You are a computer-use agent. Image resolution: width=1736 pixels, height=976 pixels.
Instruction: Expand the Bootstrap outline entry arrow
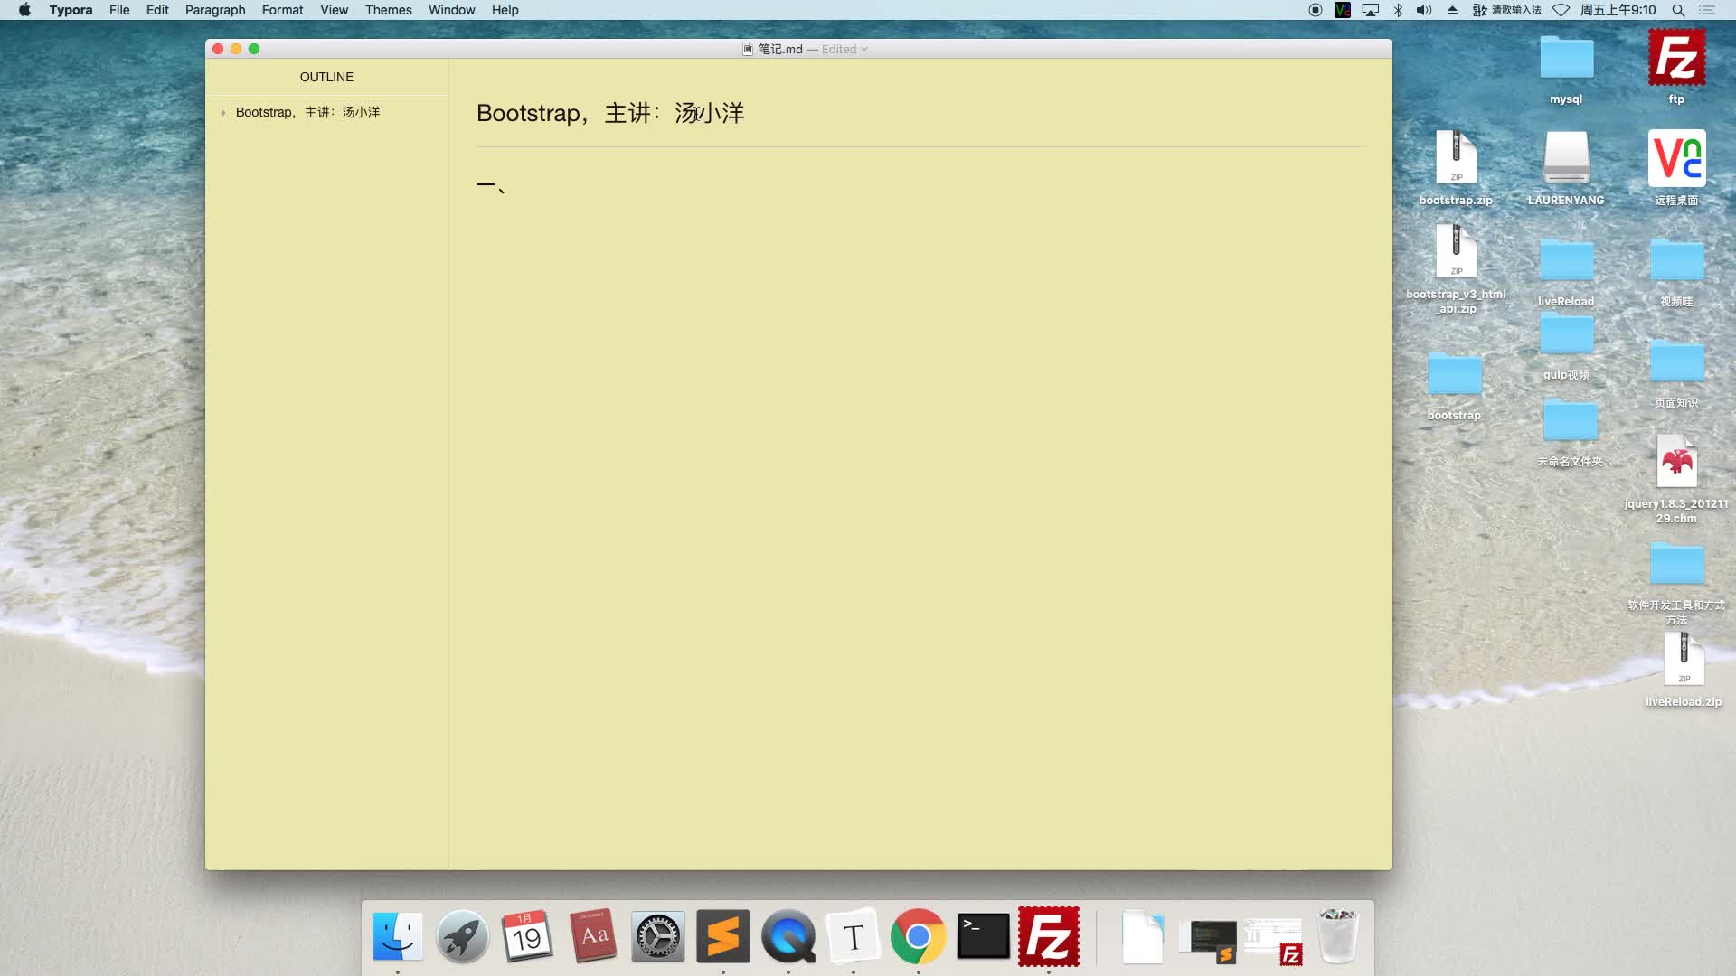coord(222,113)
